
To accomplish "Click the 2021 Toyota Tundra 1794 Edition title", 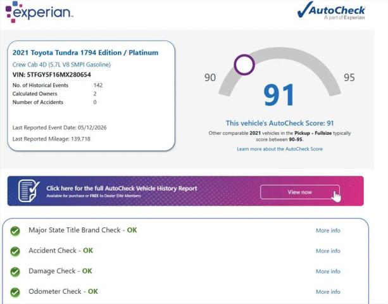I will click(85, 53).
